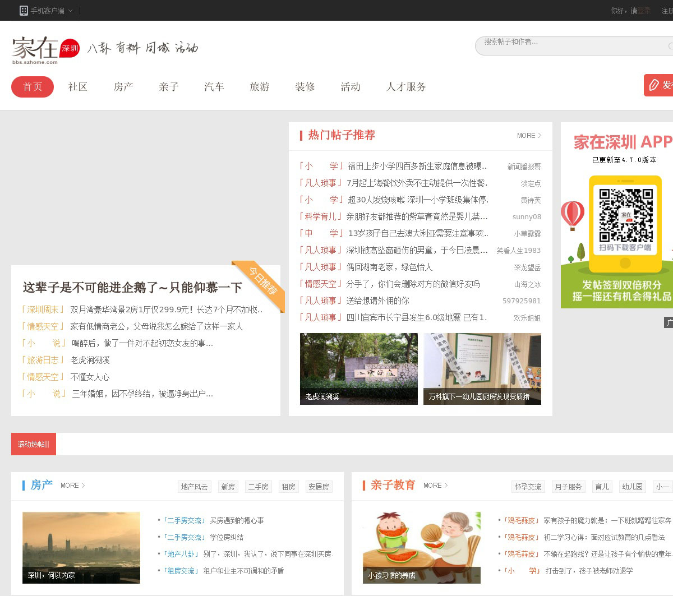Click the 滚动热帖 red button
Viewport: 673px width, 596px height.
(34, 444)
